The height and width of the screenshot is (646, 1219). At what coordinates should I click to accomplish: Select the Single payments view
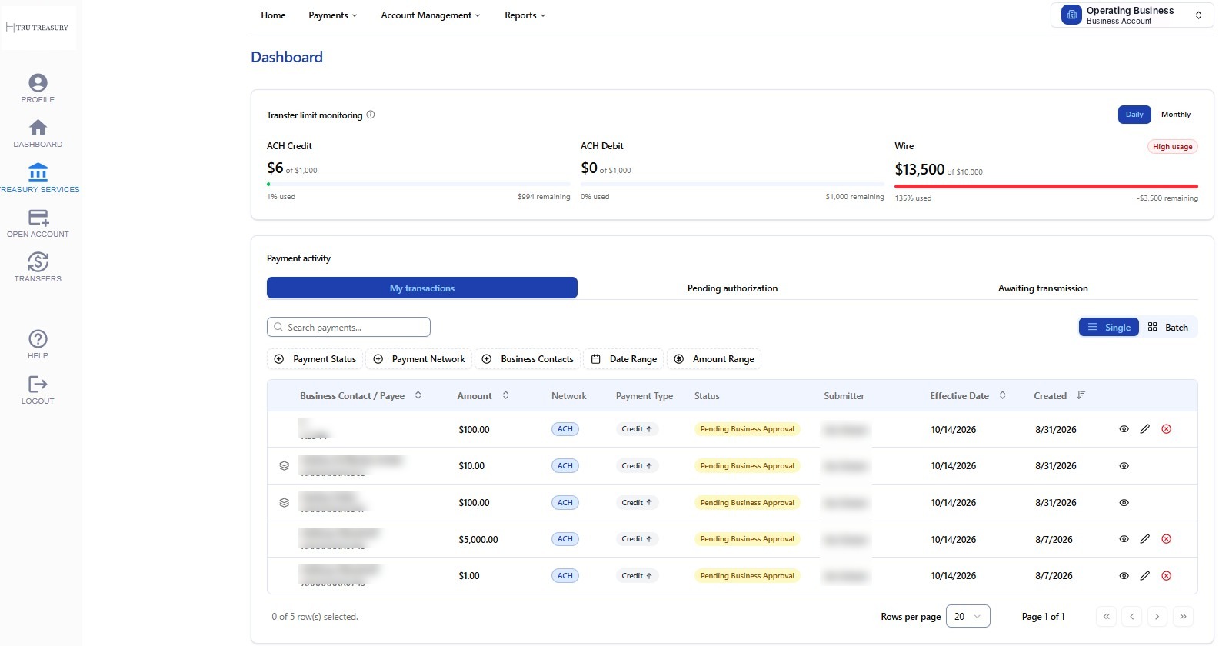[1109, 328]
